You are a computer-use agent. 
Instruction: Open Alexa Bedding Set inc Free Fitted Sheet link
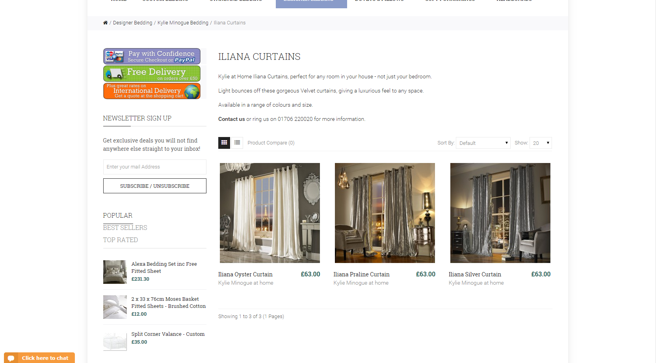pyautogui.click(x=164, y=268)
